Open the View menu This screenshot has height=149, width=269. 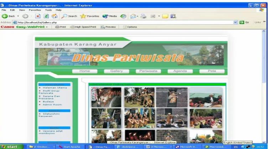(22, 10)
